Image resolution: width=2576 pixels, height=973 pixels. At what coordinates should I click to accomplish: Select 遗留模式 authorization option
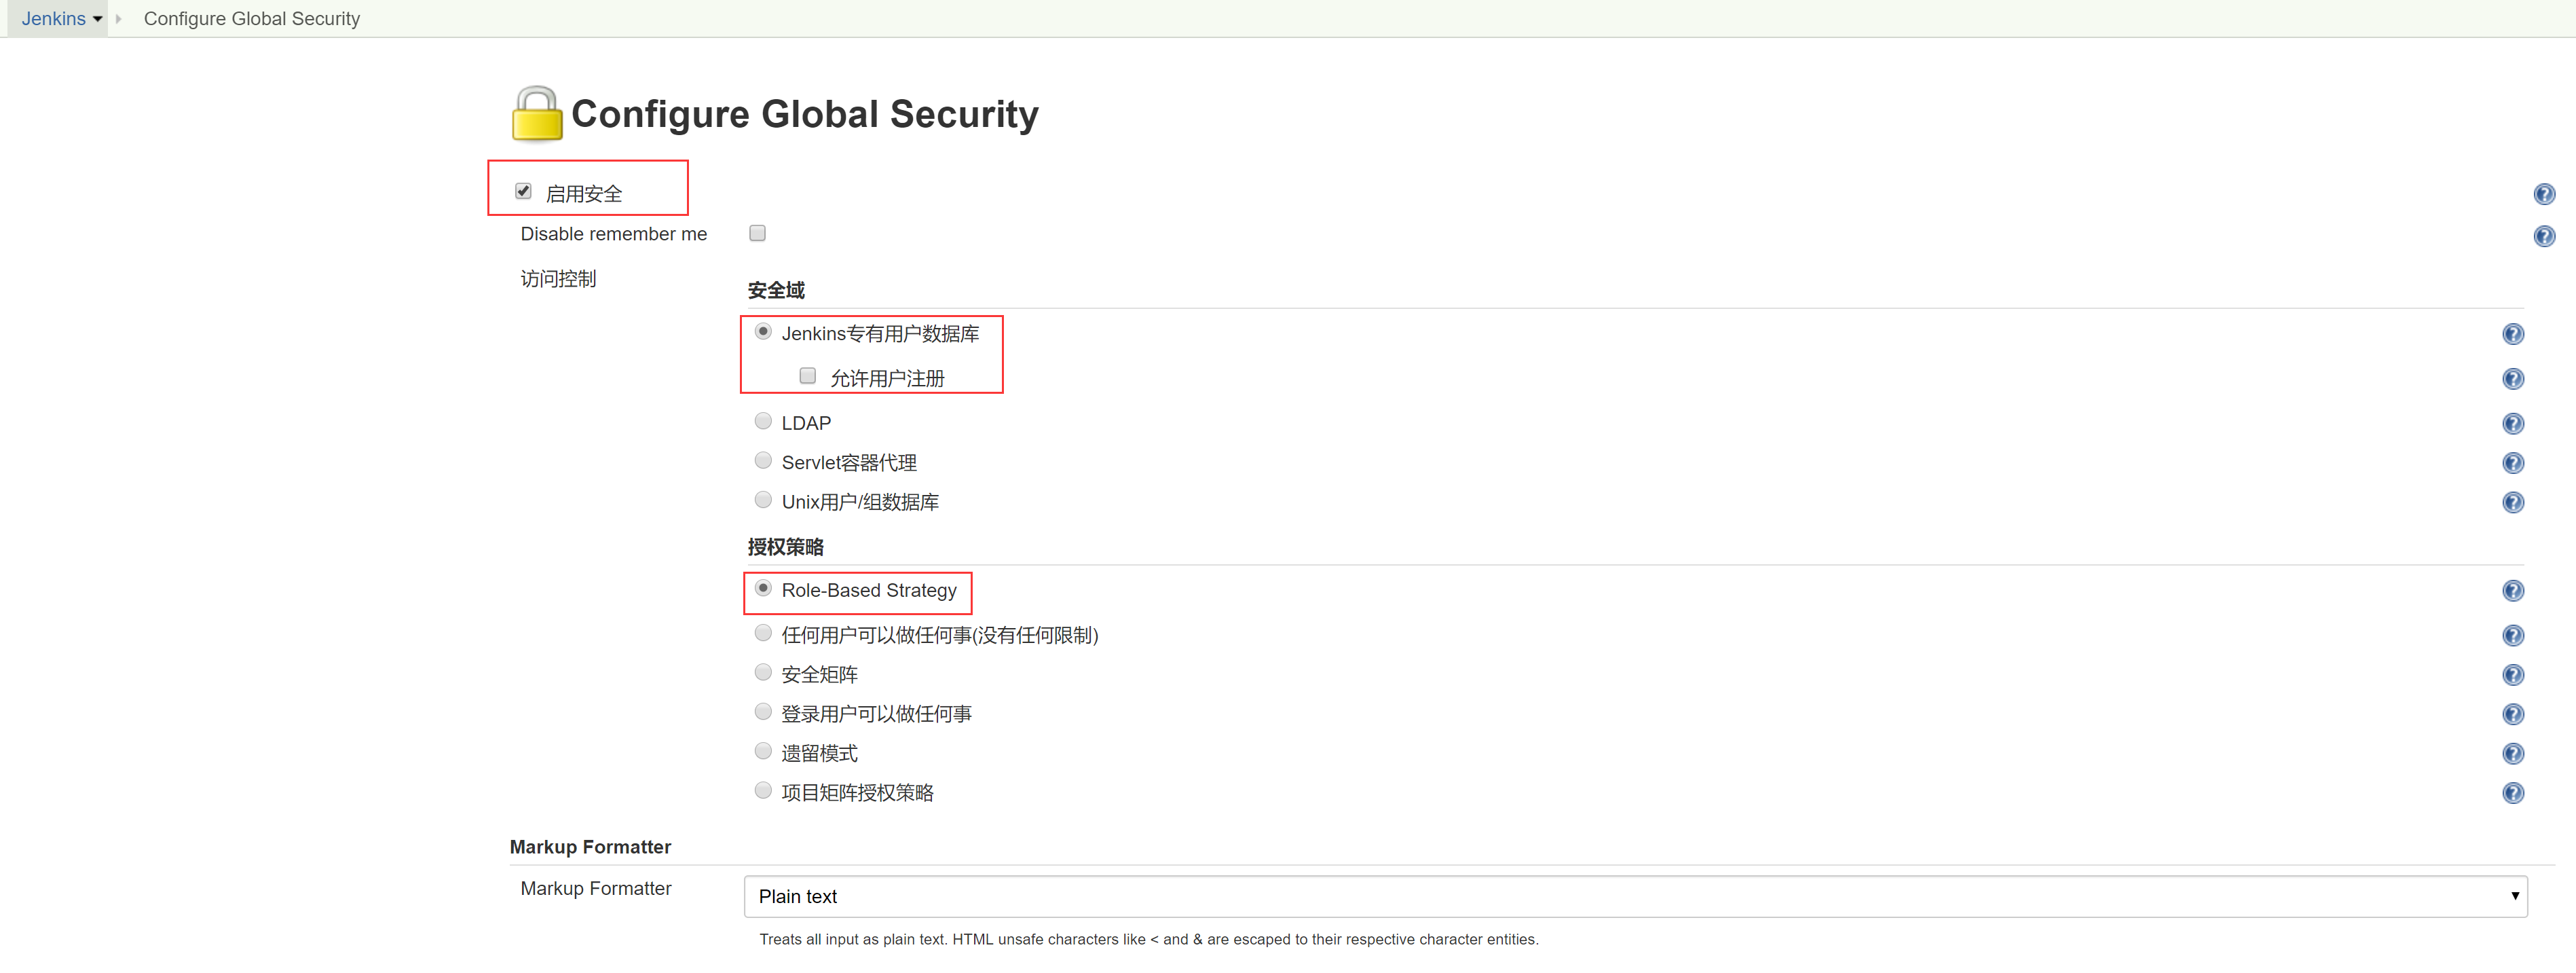[x=763, y=751]
